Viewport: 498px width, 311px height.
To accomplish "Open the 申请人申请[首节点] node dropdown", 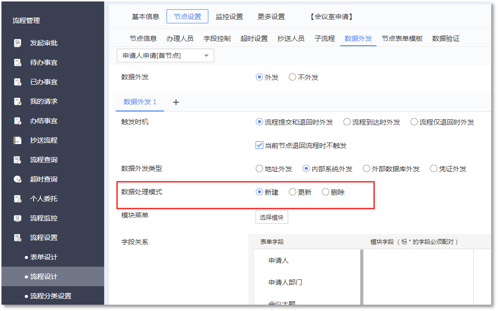I will [x=165, y=55].
